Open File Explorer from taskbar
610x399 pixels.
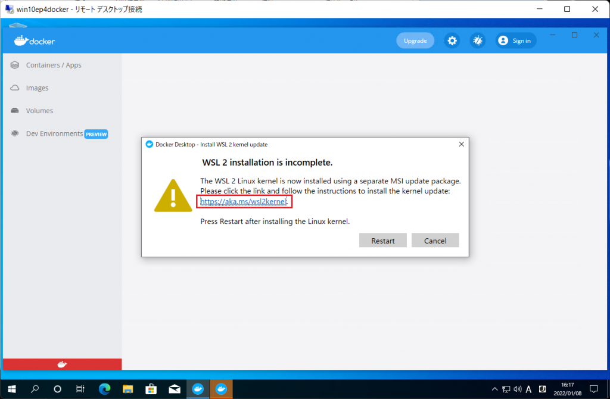click(x=127, y=389)
